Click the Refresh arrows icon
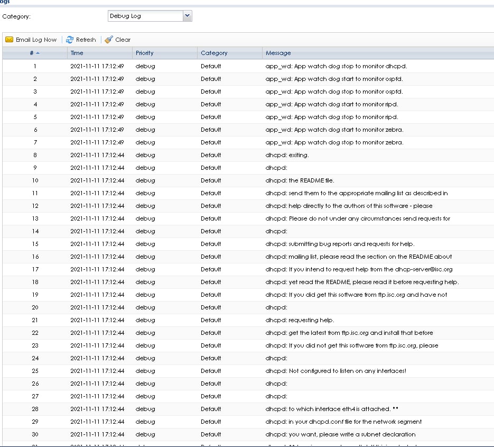 click(x=70, y=40)
